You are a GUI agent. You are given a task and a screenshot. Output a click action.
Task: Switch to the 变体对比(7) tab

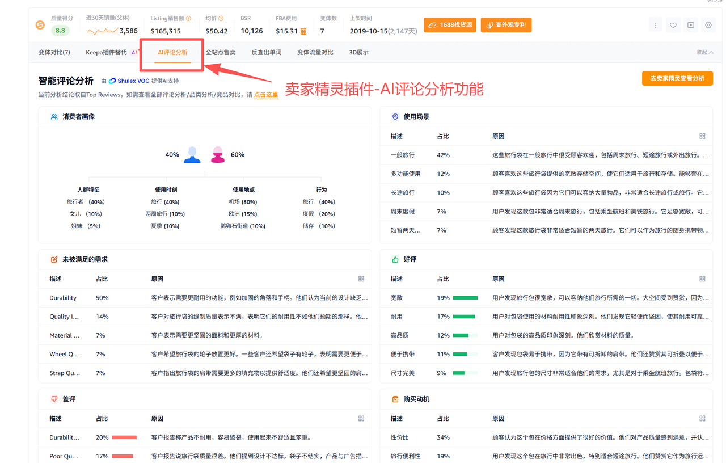click(x=54, y=52)
